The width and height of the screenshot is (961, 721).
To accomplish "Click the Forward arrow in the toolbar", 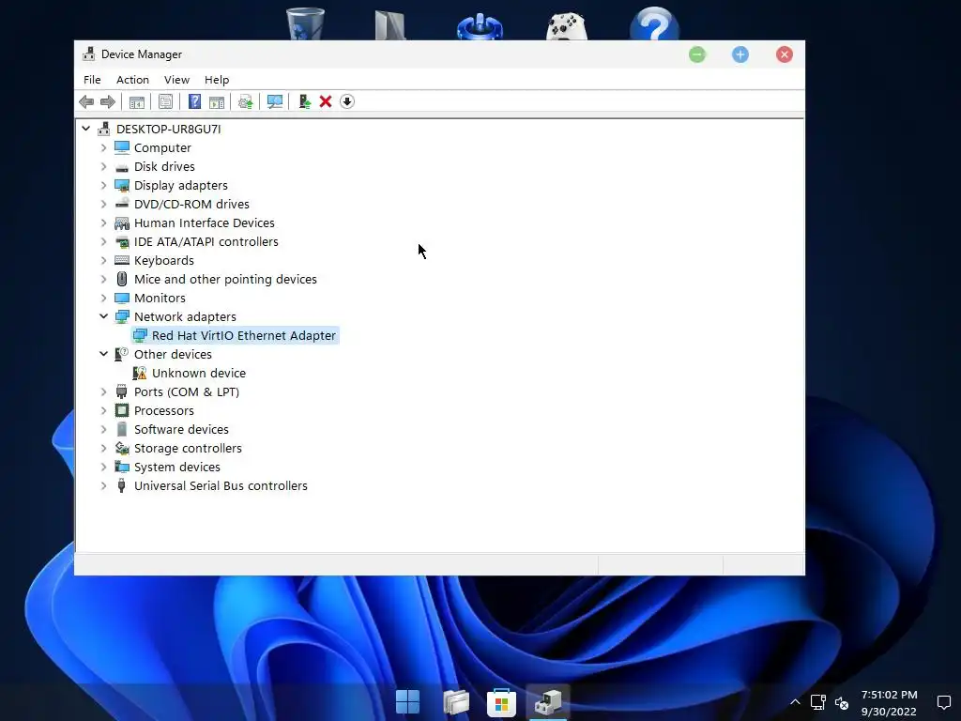I will pyautogui.click(x=108, y=101).
